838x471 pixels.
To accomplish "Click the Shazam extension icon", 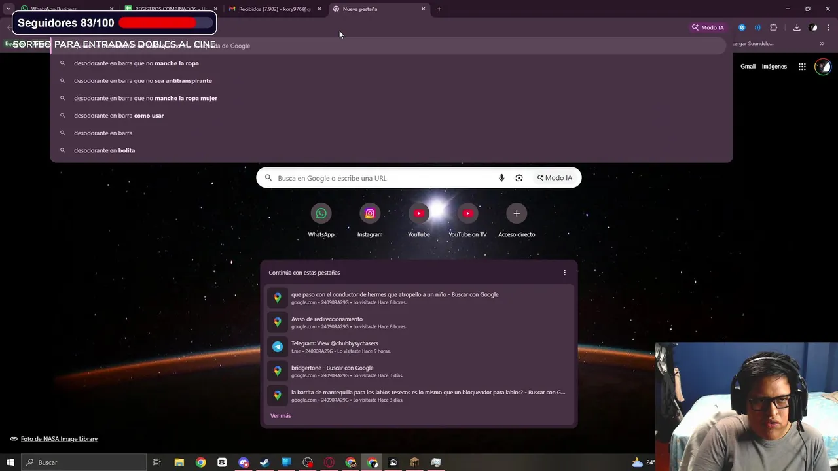I will point(742,27).
